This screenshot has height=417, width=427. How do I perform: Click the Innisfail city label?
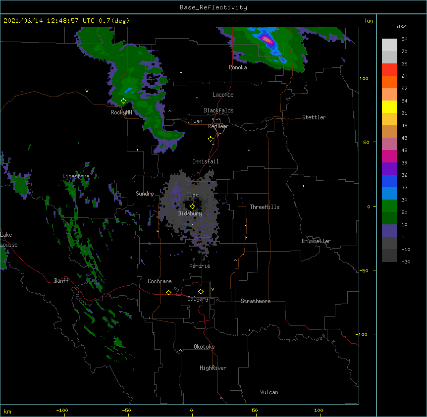coord(206,161)
